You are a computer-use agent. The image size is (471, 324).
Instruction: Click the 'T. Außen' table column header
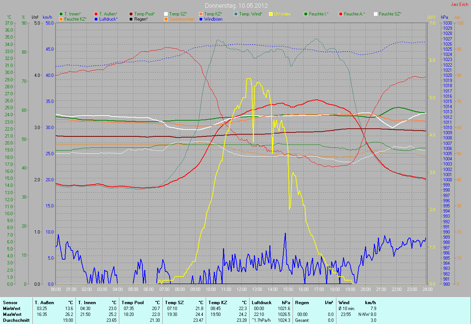click(45, 303)
